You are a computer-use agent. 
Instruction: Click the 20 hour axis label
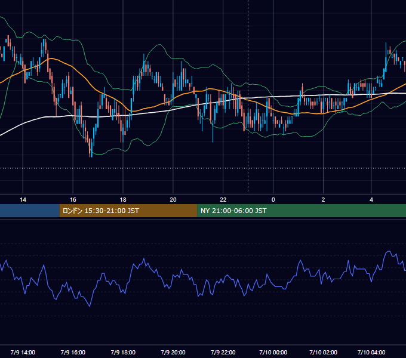tap(173, 200)
